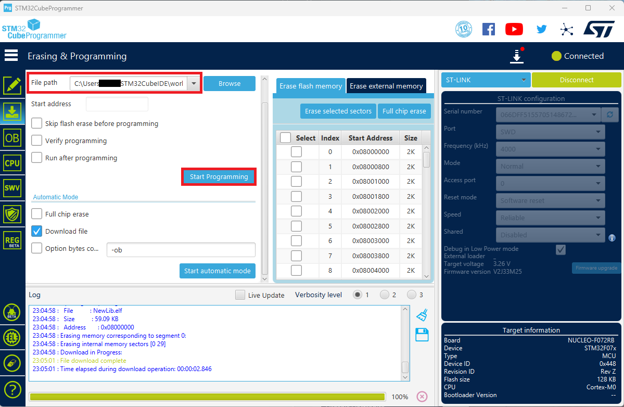This screenshot has width=624, height=407.
Task: Select sector 5 at 0x08002800
Action: tap(296, 226)
